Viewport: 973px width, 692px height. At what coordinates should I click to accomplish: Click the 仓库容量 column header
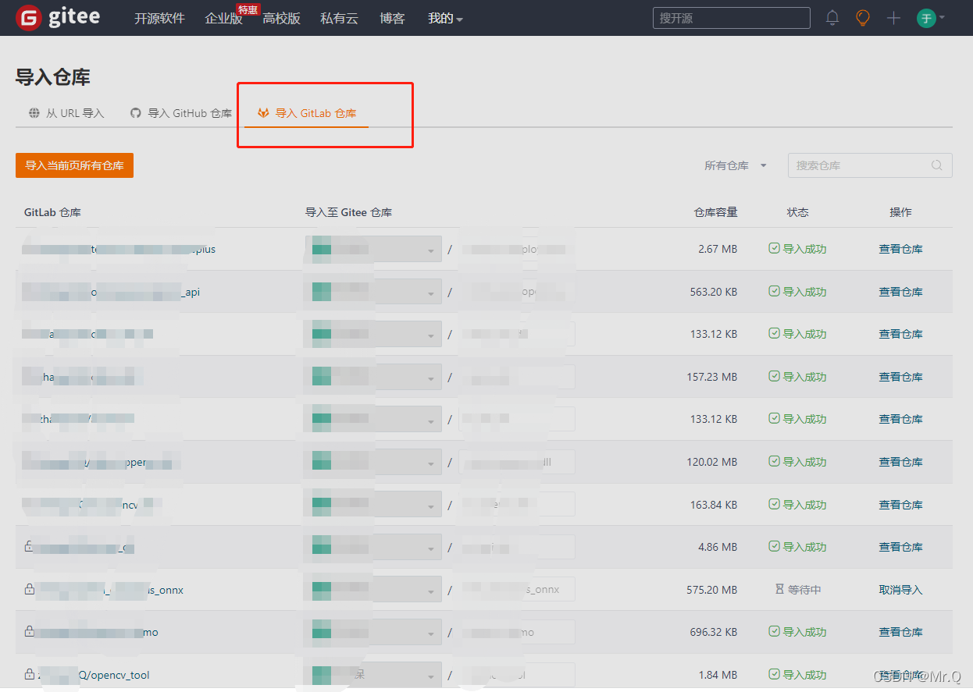(x=716, y=212)
